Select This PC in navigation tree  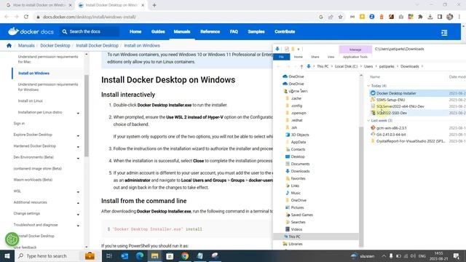coord(294,237)
